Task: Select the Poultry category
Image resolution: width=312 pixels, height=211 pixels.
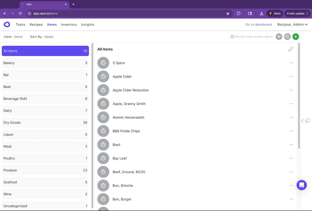Action: point(45,158)
